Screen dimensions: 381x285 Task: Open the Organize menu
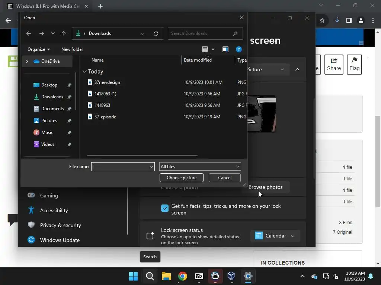39,49
